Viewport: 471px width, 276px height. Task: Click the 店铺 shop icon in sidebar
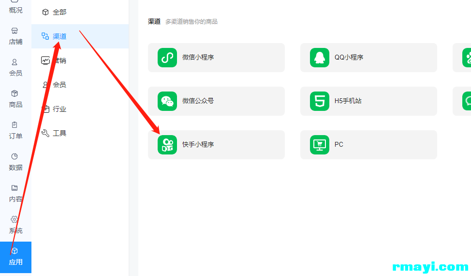click(x=15, y=31)
